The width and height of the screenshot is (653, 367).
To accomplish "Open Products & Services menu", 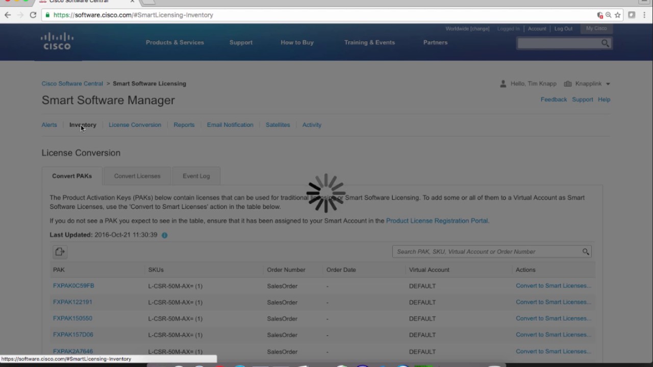I will pyautogui.click(x=175, y=42).
